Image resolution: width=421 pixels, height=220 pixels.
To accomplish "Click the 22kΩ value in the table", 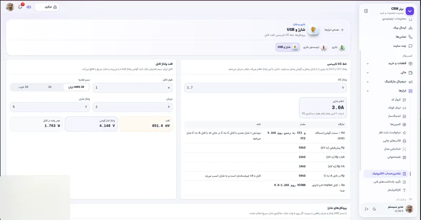I will (x=302, y=157).
